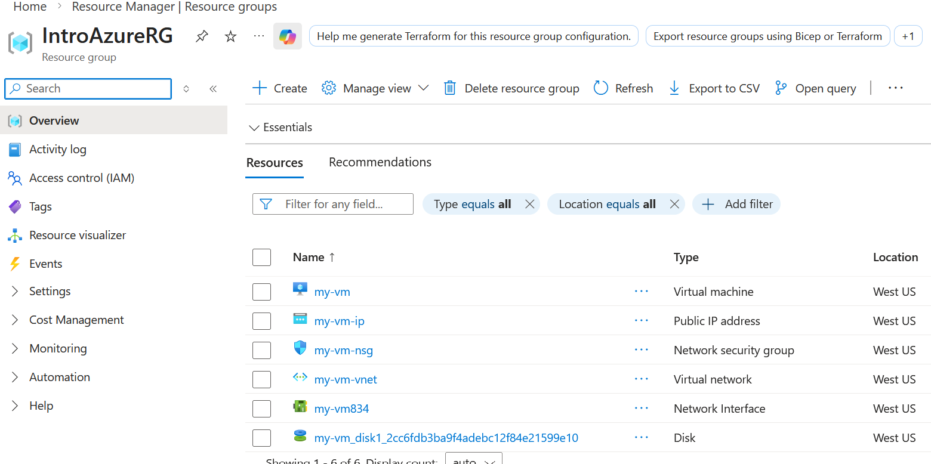
Task: Click the Delete resource group trash icon
Action: click(x=450, y=88)
